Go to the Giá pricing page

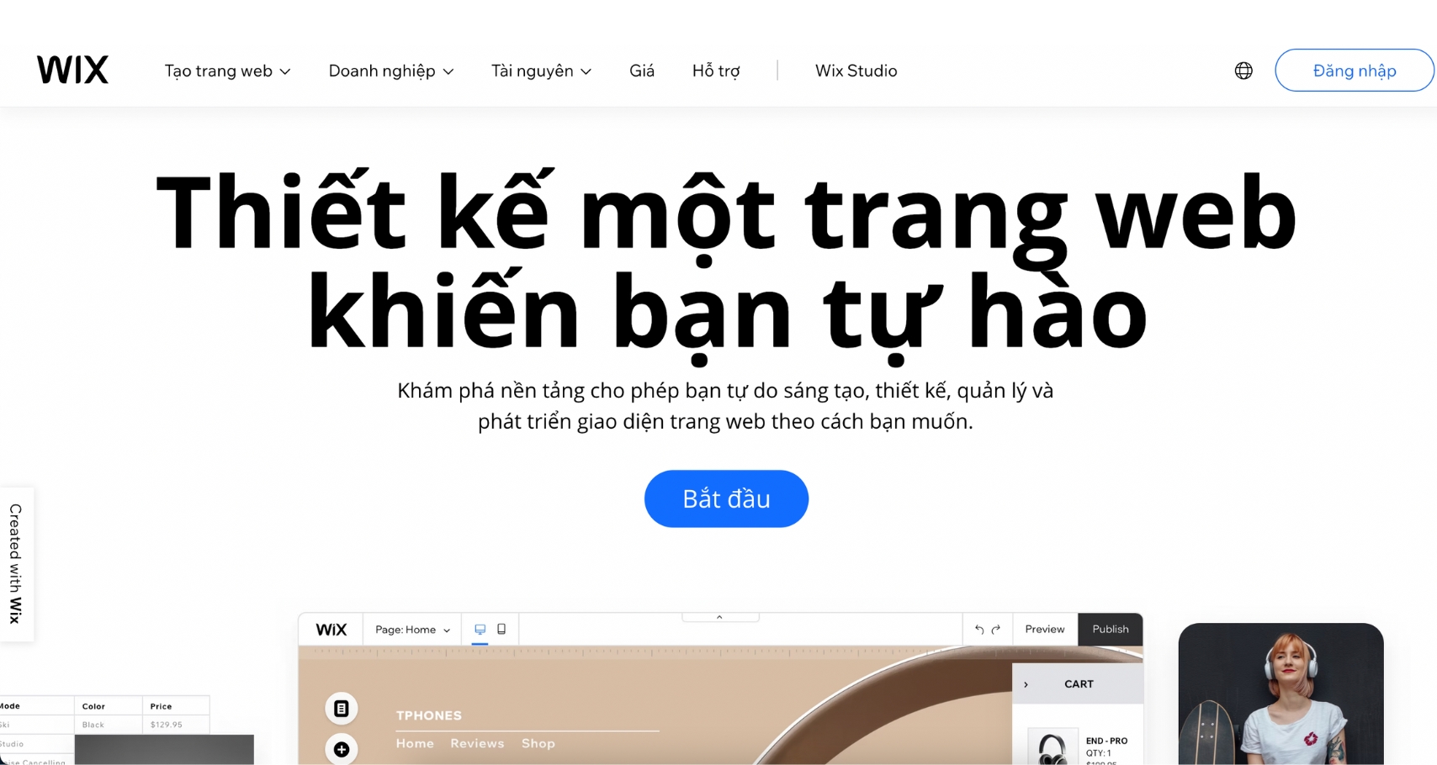point(641,71)
